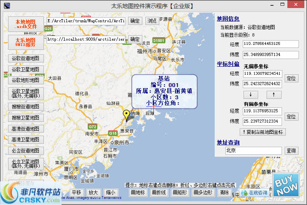This screenshot has height=205, width=307.
Task: Click 定位 button for 有偏移坐标
Action: click(291, 116)
